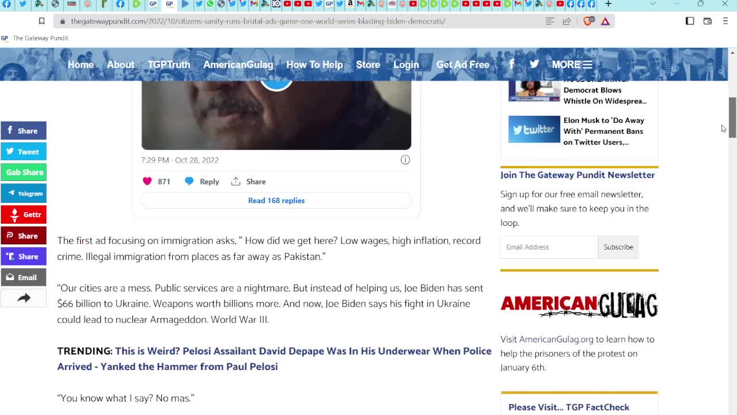Visit the AmericanGulag.org link
Screen dimensions: 737x415
click(556, 339)
